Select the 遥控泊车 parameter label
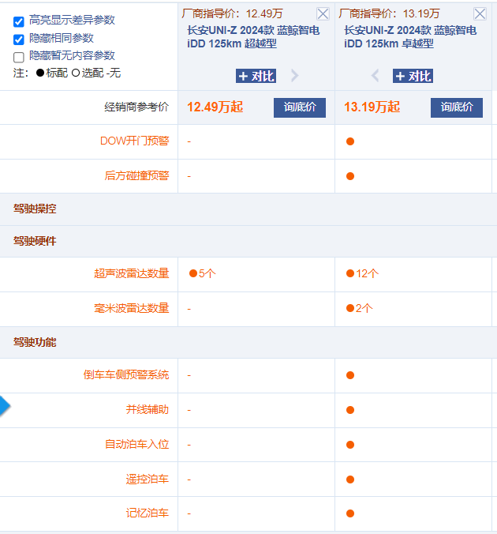497x534 pixels. (x=148, y=479)
